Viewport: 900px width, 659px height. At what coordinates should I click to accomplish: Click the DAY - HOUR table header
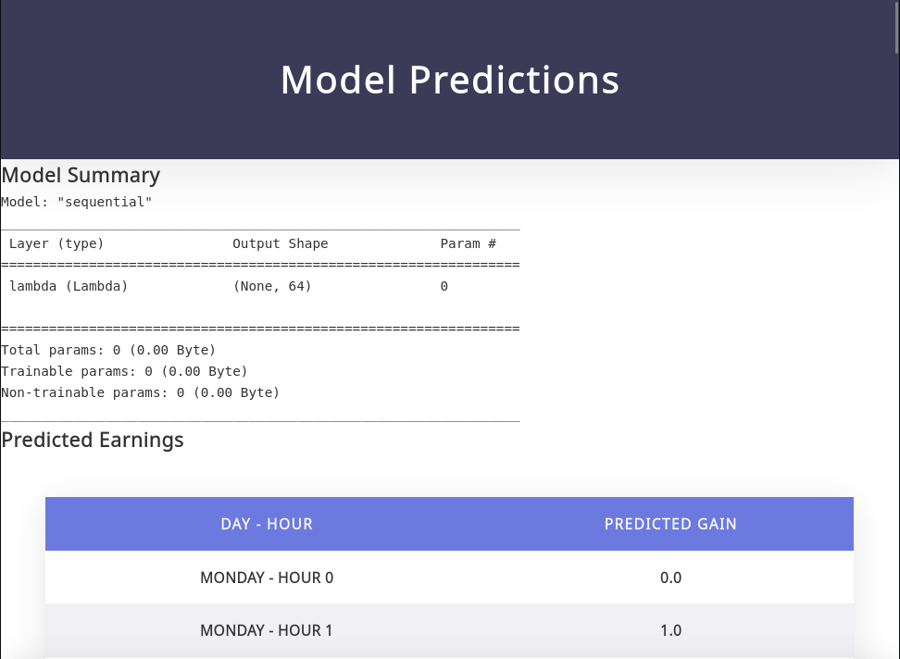267,524
